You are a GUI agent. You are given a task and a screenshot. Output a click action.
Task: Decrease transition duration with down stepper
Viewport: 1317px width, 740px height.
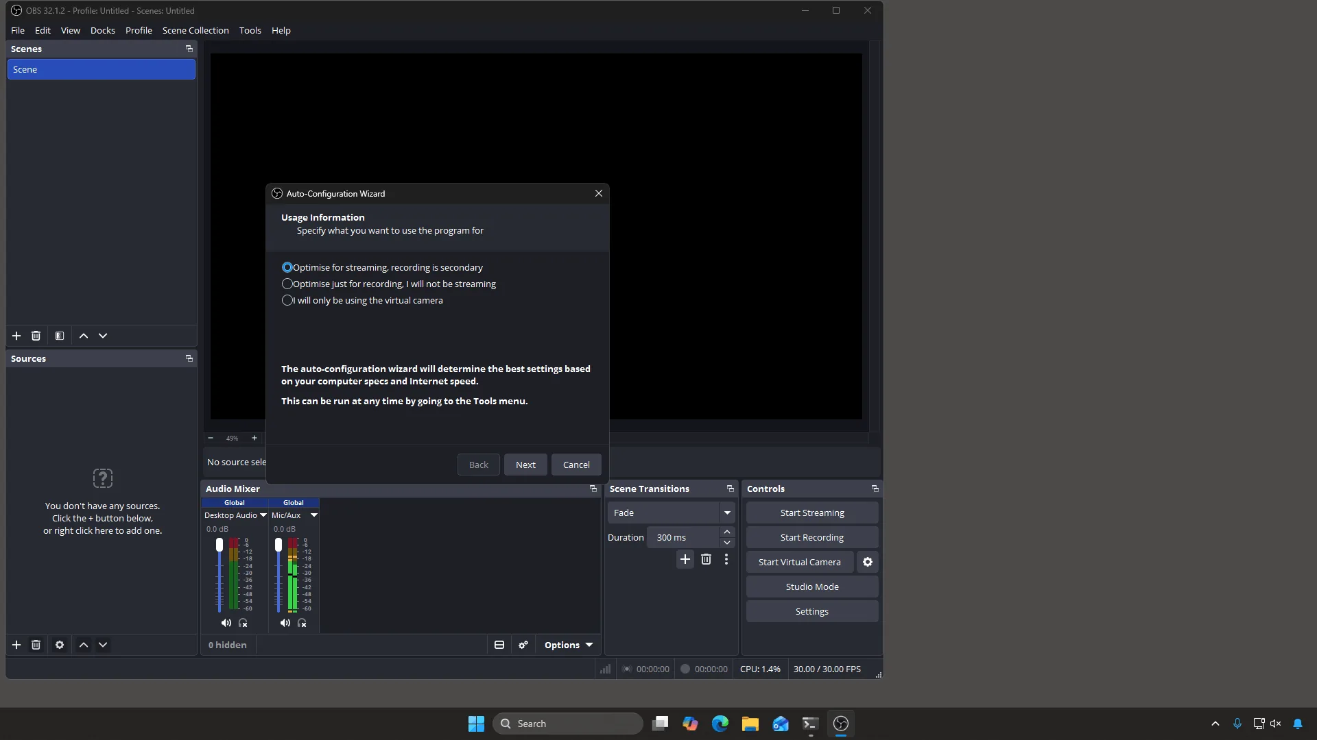point(727,543)
